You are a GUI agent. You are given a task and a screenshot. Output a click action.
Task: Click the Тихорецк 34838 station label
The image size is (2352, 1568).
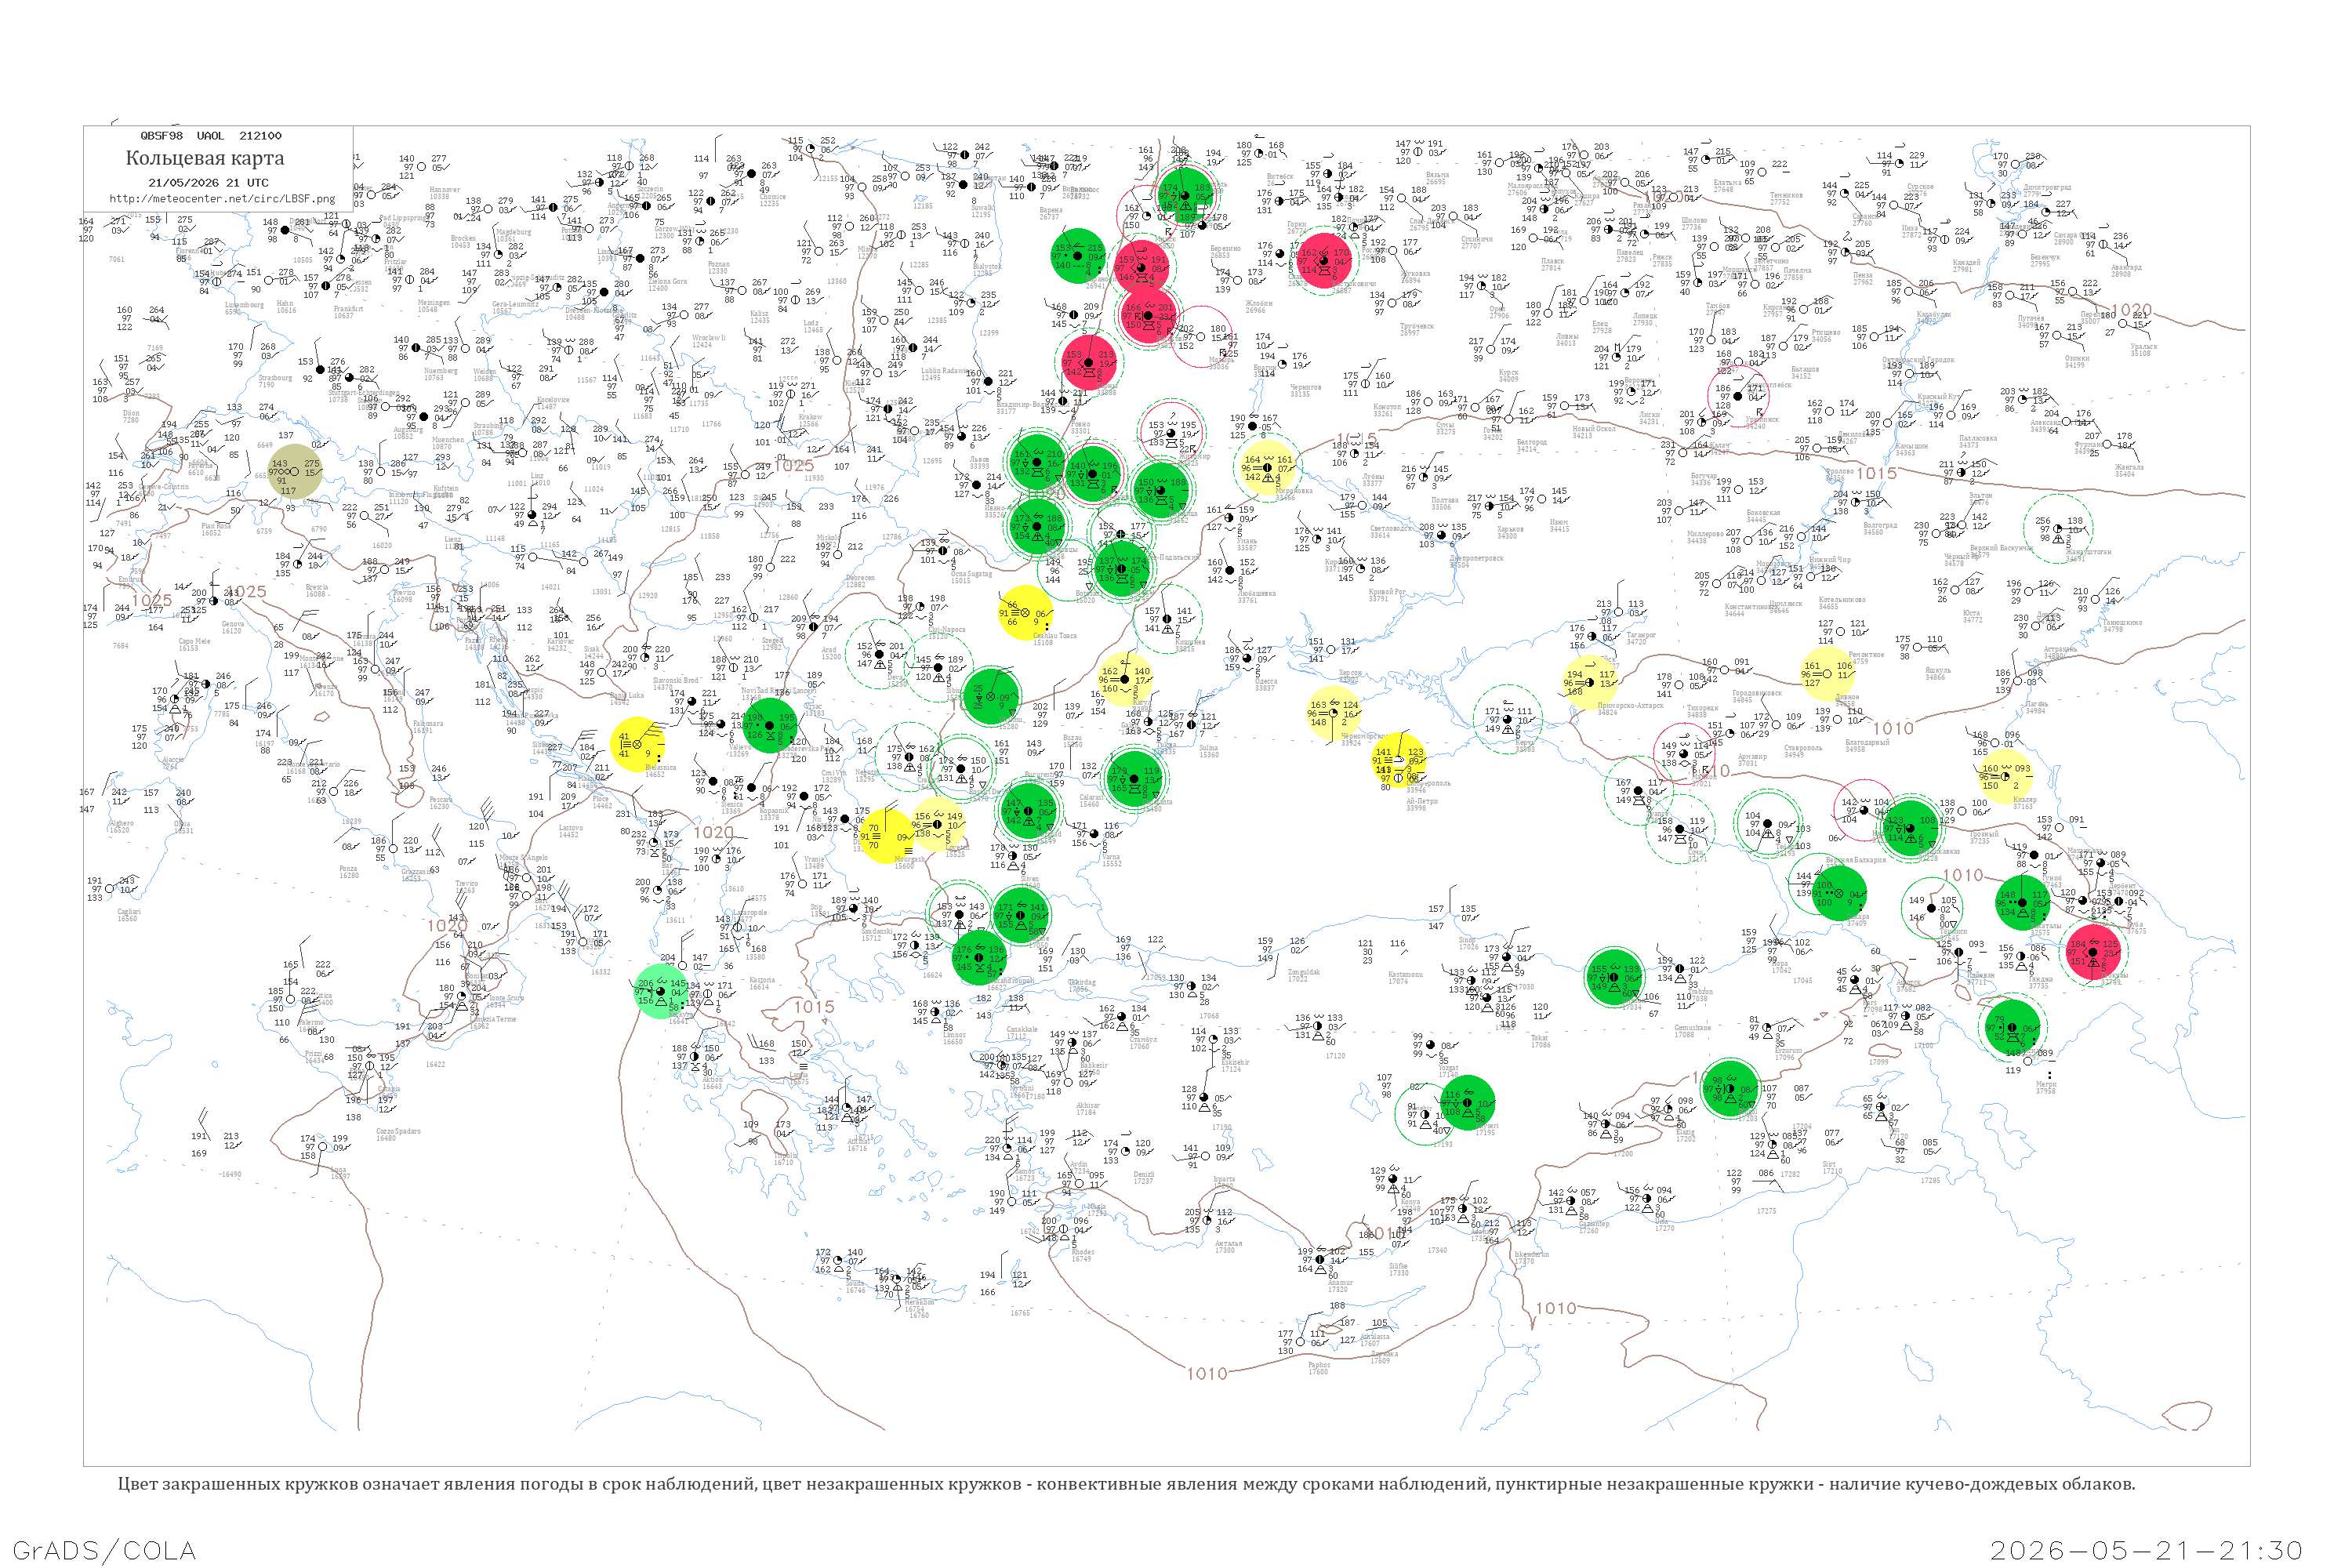tap(1702, 711)
